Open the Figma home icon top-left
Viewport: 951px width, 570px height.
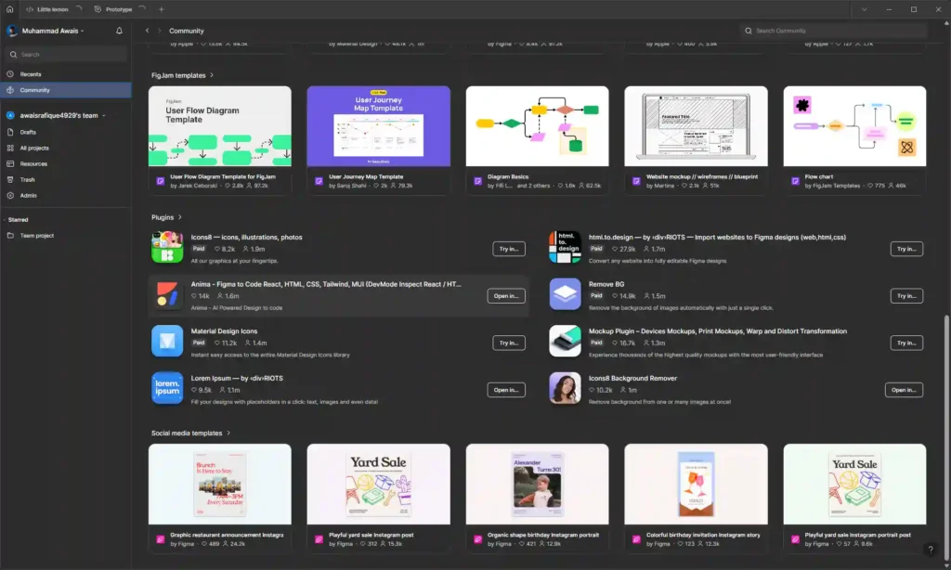point(9,8)
